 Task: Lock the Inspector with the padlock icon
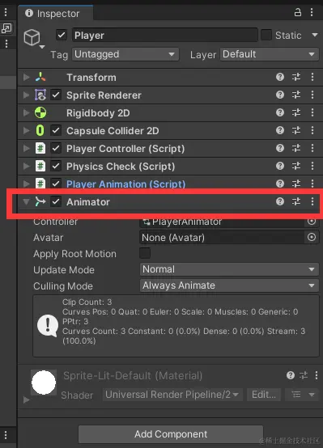298,12
